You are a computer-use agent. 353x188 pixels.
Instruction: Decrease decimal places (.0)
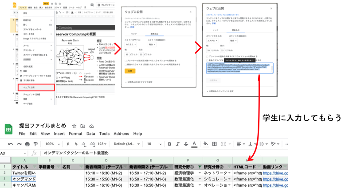[x=83, y=144]
